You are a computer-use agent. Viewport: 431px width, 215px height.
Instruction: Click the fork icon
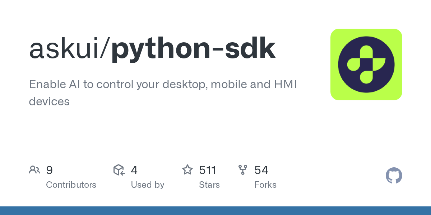pos(243,170)
